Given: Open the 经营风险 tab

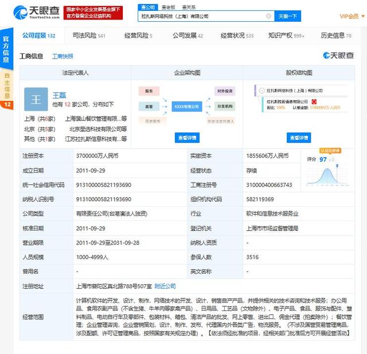Looking at the screenshot, I should point(138,36).
